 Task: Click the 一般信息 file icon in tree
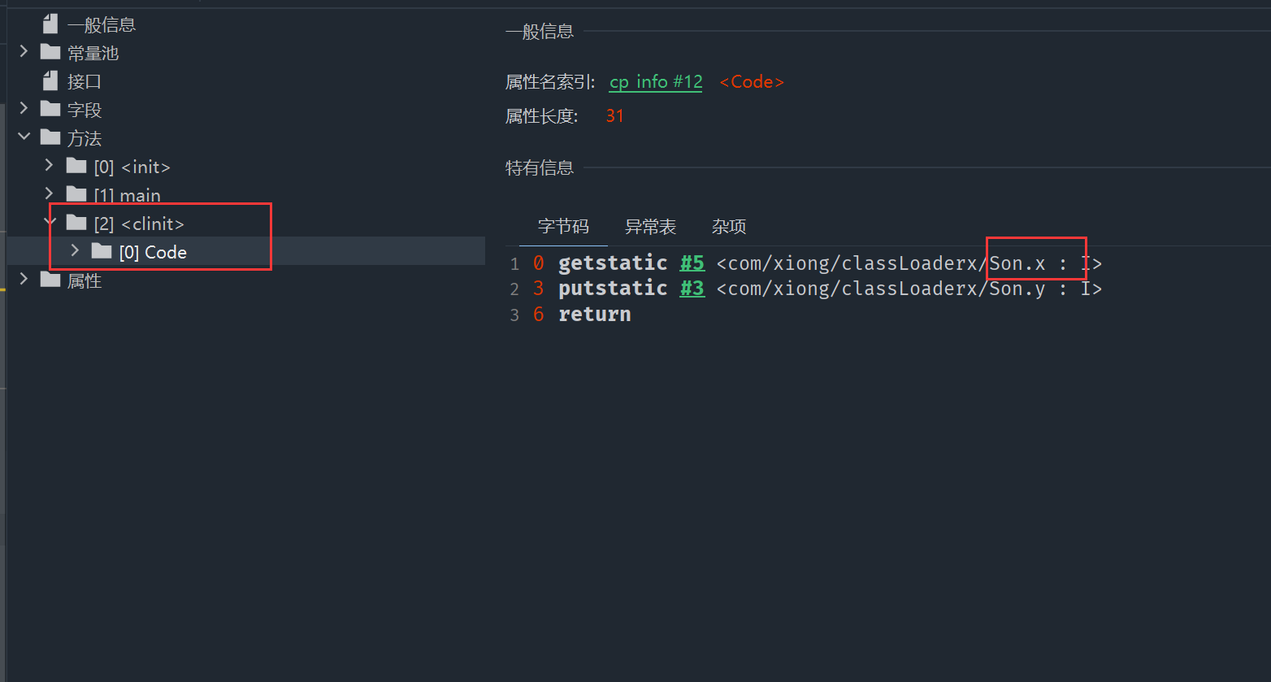point(50,24)
